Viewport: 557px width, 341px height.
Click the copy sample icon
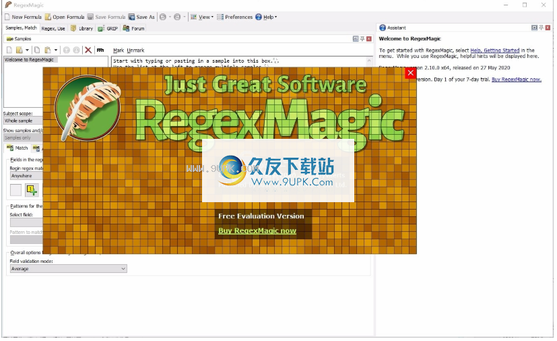coord(37,50)
